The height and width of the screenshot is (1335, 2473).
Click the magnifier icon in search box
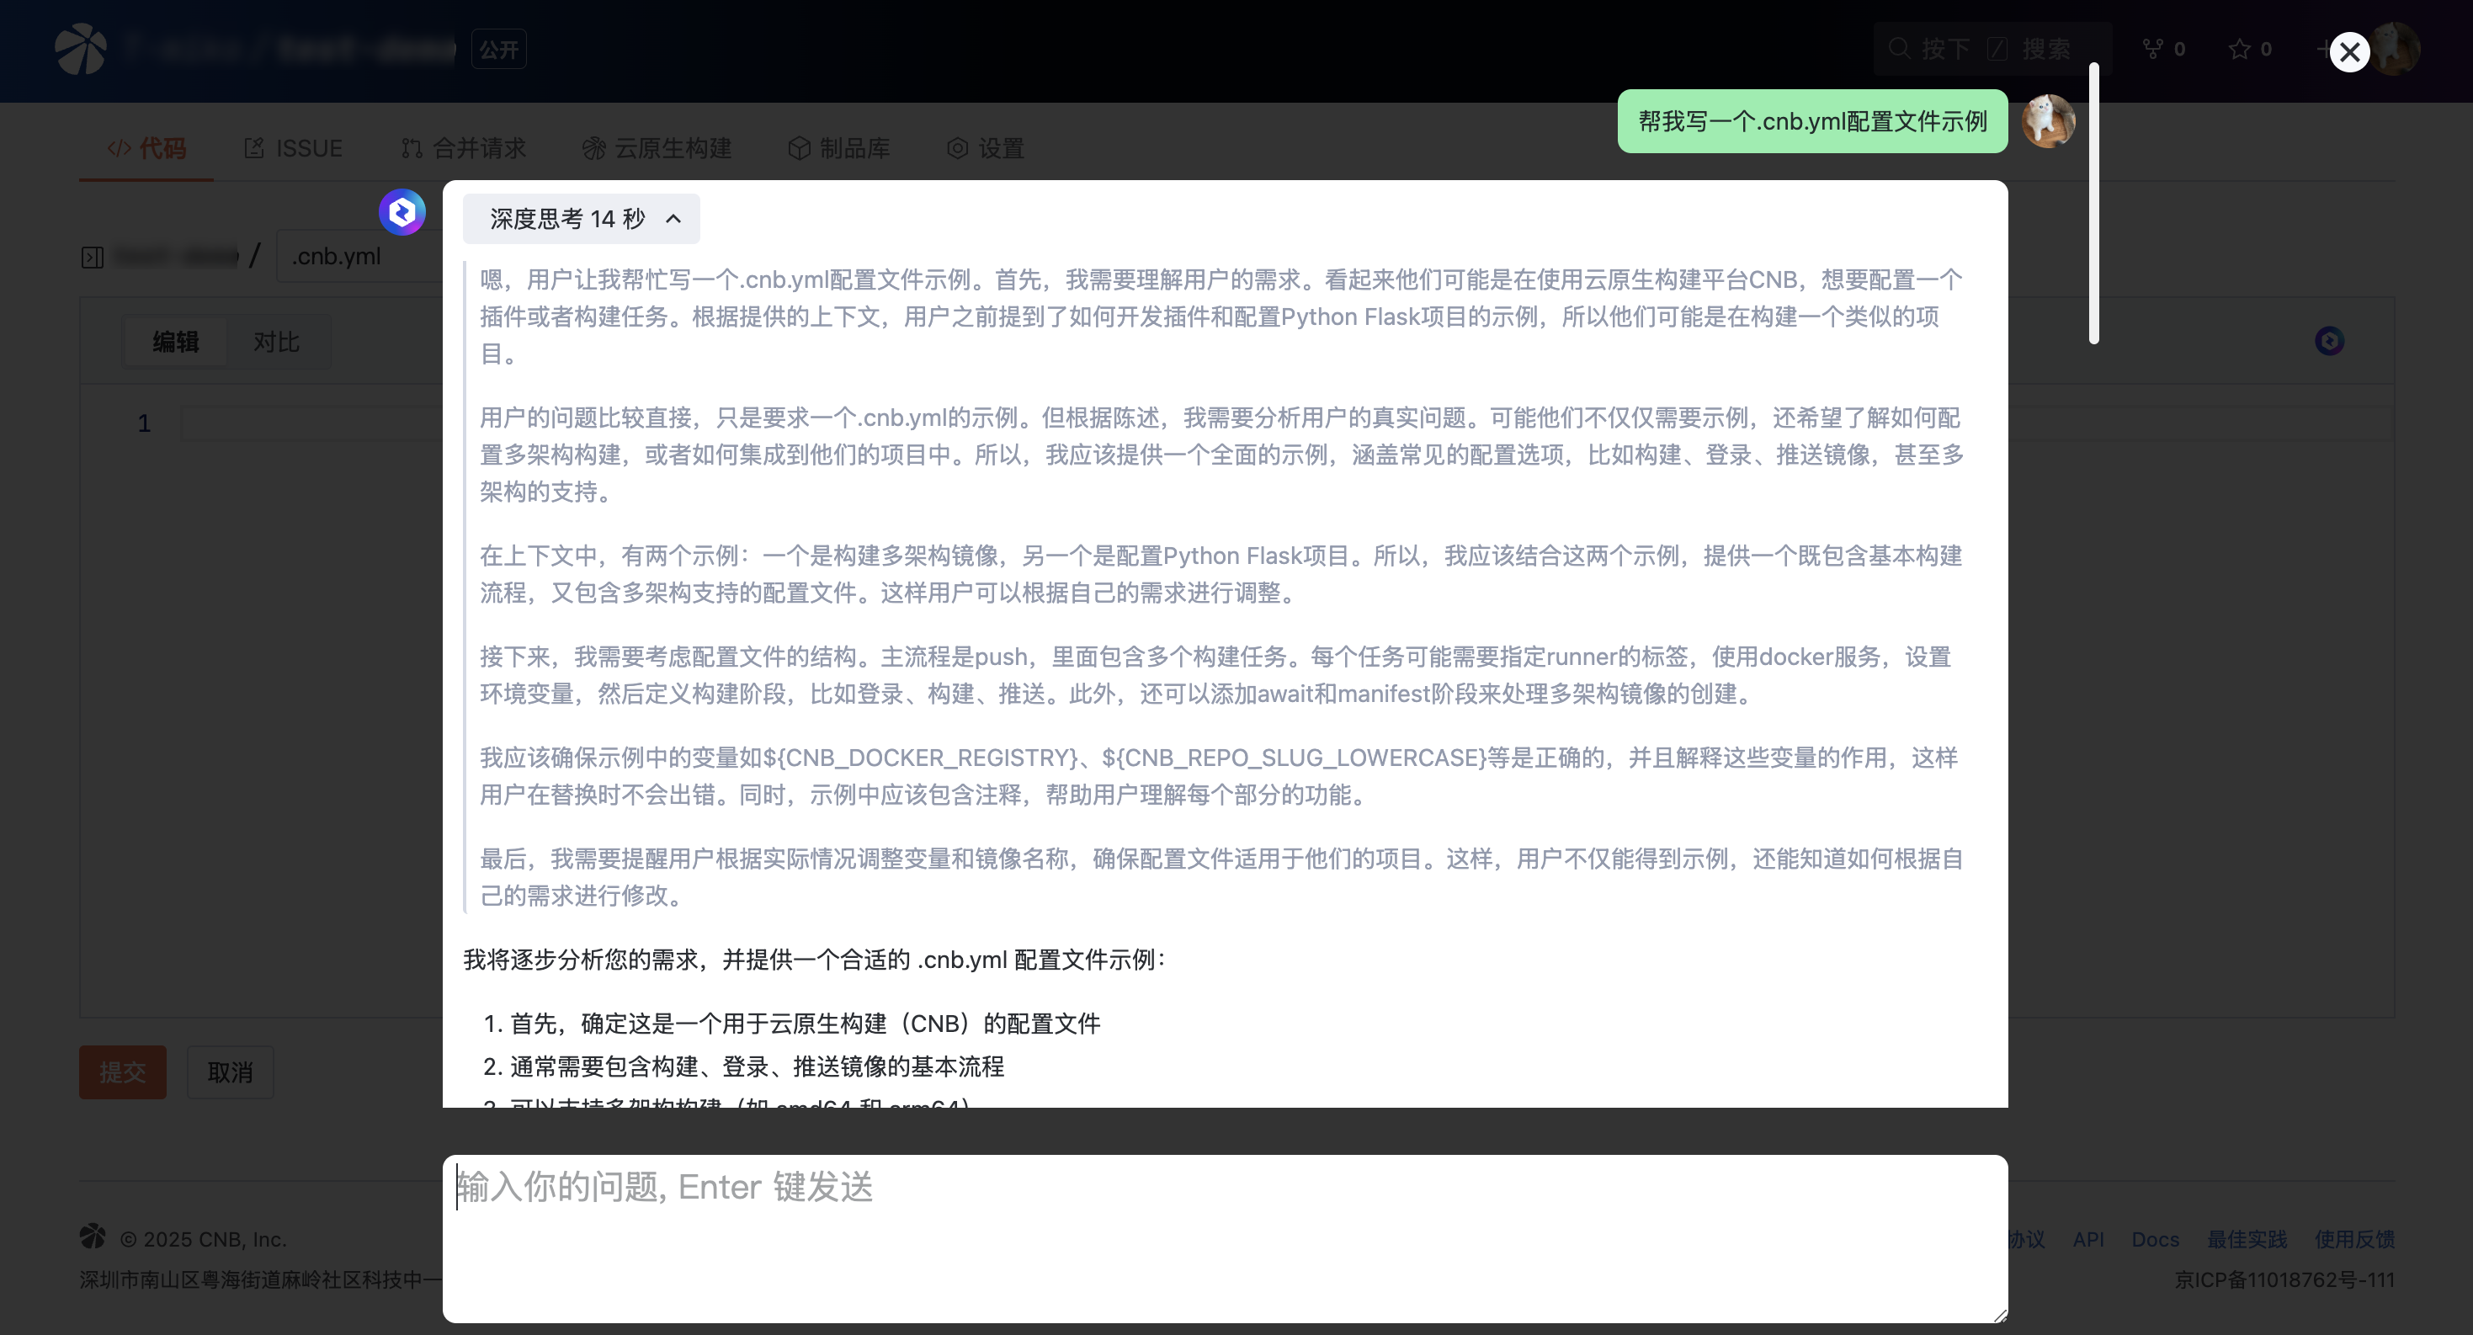pos(1899,48)
